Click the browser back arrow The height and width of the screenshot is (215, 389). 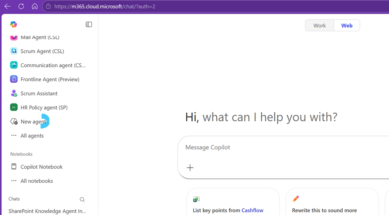pos(7,7)
